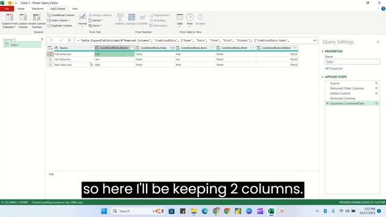Cancel formula edit with X icon
The height and width of the screenshot is (217, 386).
click(x=51, y=40)
